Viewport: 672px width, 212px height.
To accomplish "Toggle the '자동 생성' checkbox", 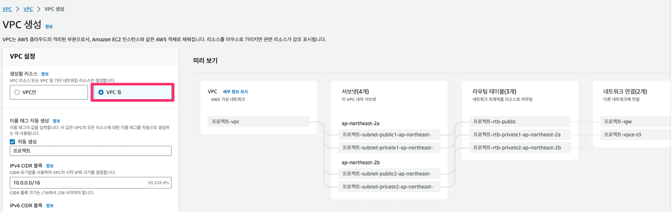I will [12, 142].
